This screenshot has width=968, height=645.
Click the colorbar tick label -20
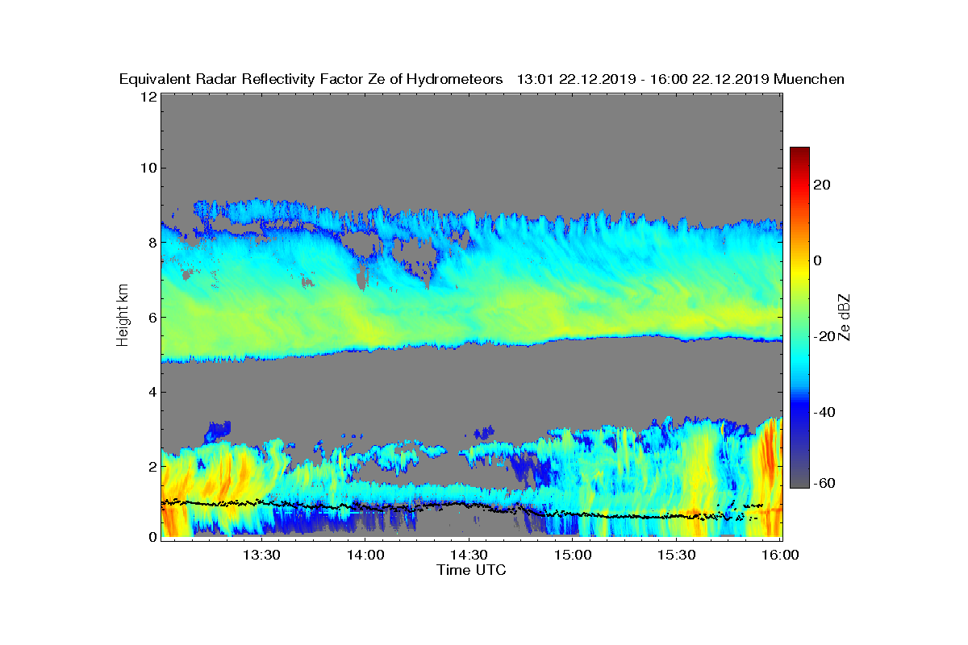824,336
